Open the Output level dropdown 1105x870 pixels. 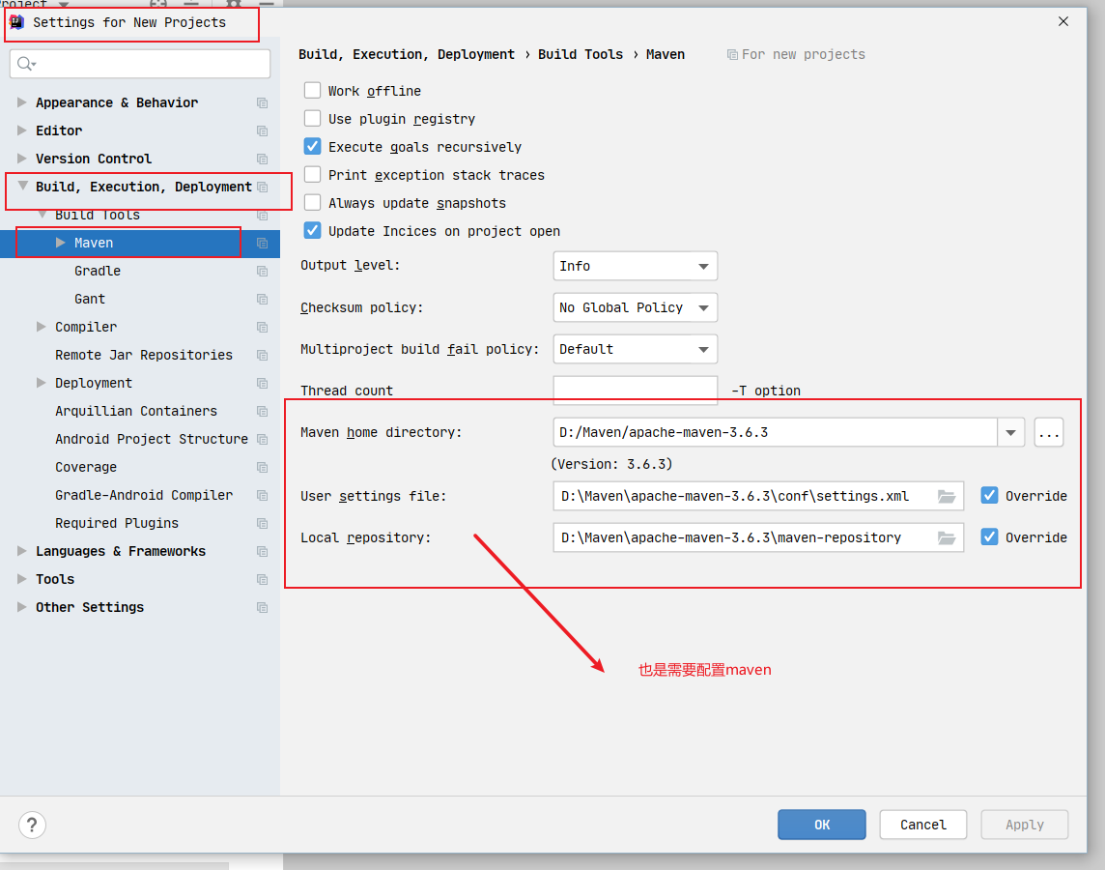click(635, 266)
